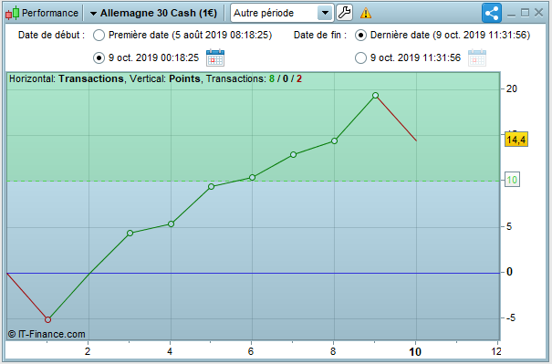The height and width of the screenshot is (364, 552).
Task: Close the Performance window
Action: point(538,13)
